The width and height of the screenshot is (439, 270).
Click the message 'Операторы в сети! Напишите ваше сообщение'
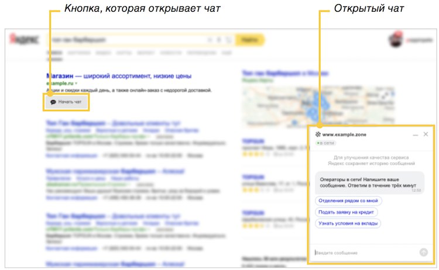coord(368,182)
